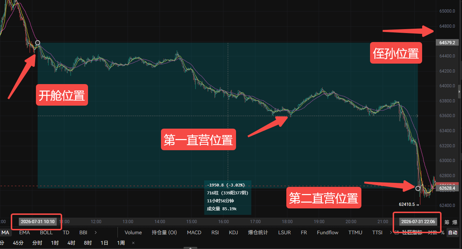
Task: Switch to the EMA indicator tab
Action: (24, 232)
